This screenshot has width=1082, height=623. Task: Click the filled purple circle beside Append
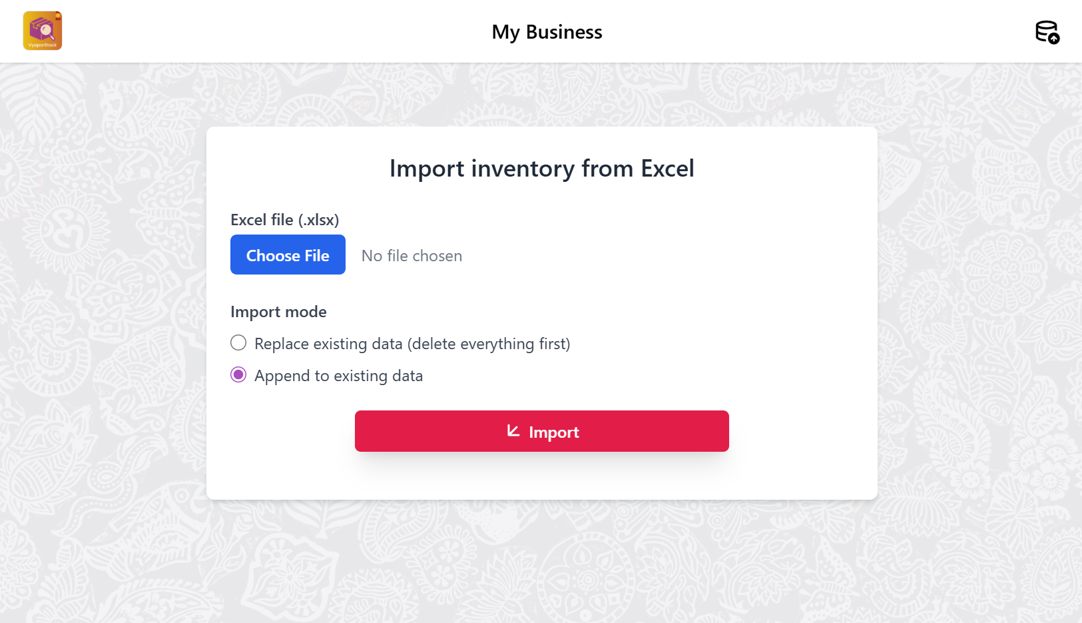coord(238,375)
